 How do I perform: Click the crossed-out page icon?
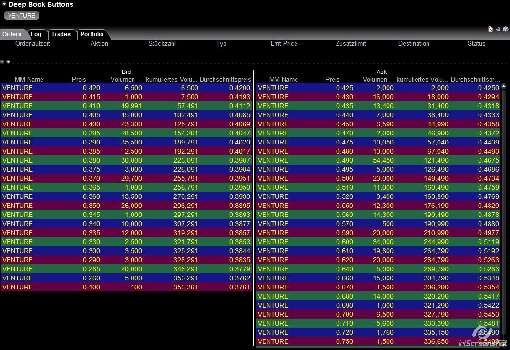[490, 29]
